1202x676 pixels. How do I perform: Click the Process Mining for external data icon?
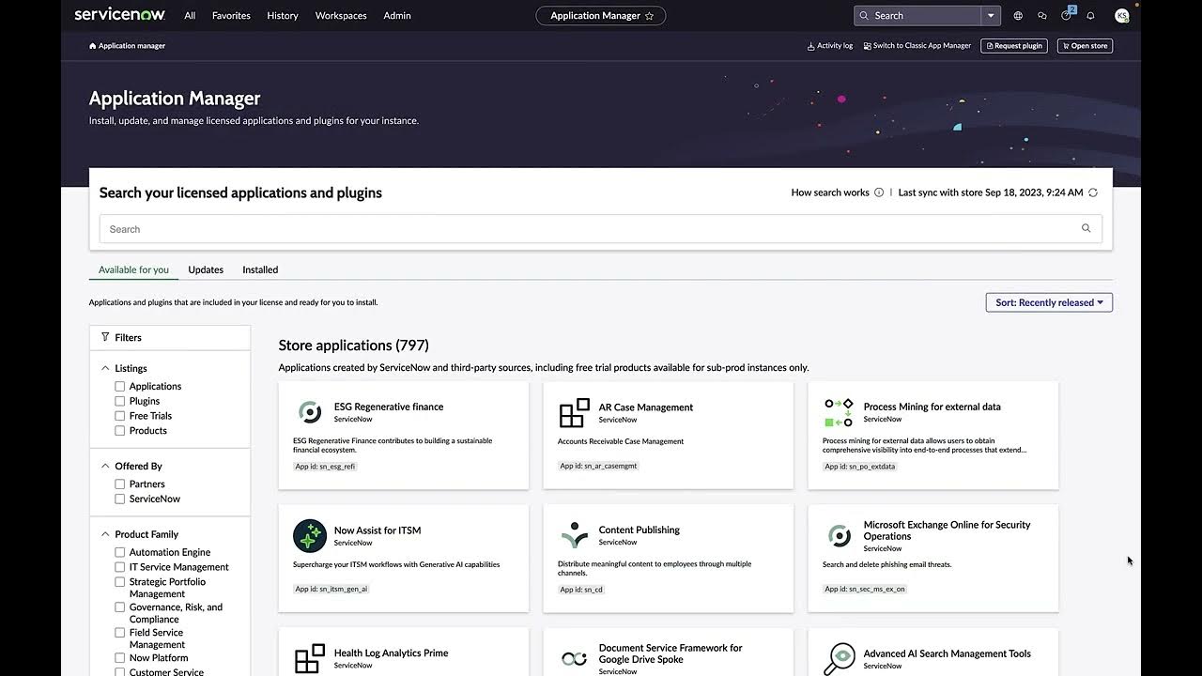pos(839,412)
